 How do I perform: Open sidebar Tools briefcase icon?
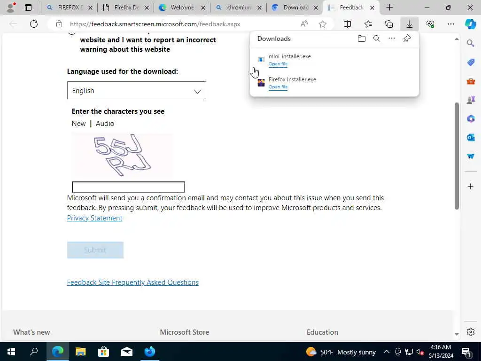pos(471,81)
